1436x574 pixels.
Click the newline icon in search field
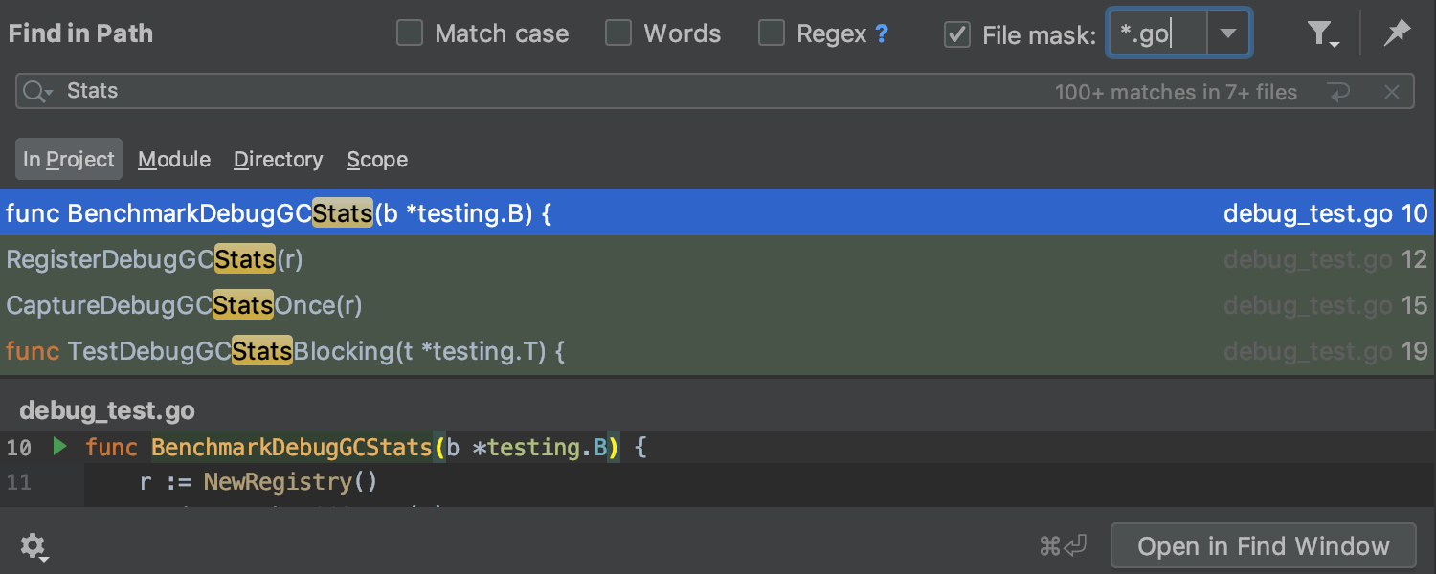coord(1338,93)
